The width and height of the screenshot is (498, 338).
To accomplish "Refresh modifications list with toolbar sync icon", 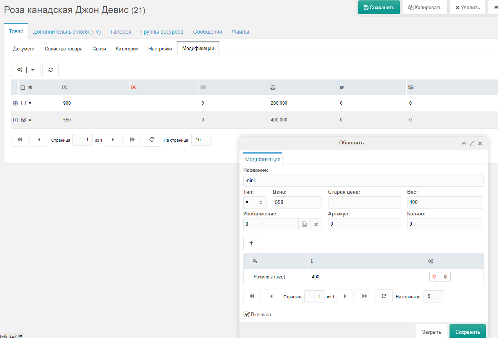I will [50, 70].
